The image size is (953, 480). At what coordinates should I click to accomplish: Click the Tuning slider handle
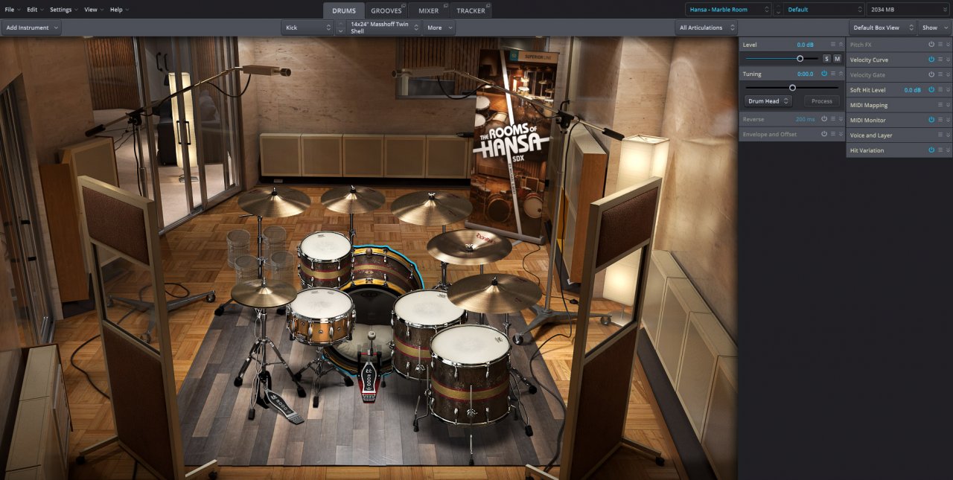(x=792, y=88)
